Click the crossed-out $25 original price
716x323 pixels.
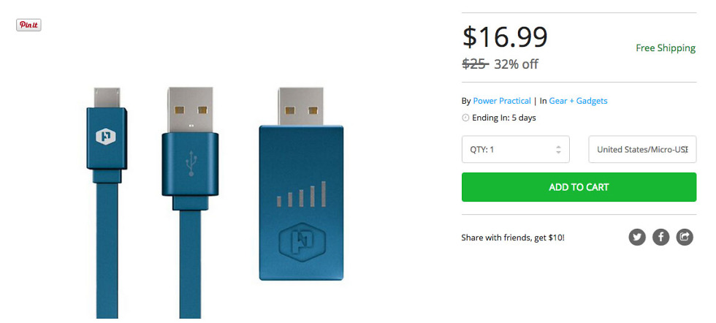coord(475,64)
